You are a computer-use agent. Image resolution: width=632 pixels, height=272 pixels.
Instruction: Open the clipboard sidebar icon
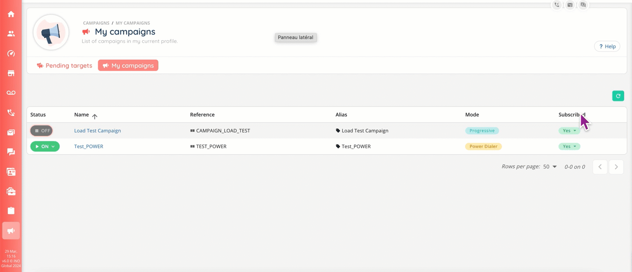[11, 211]
